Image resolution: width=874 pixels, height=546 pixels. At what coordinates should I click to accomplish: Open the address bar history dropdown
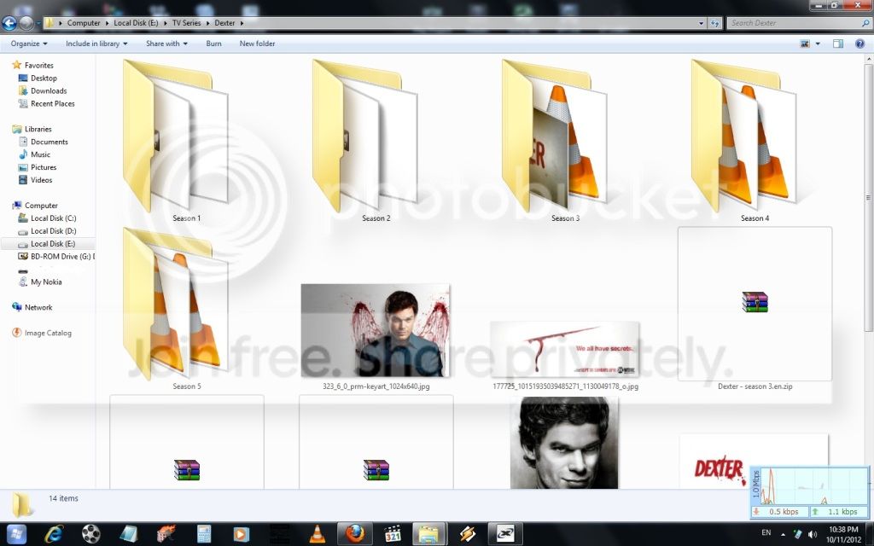[x=702, y=23]
